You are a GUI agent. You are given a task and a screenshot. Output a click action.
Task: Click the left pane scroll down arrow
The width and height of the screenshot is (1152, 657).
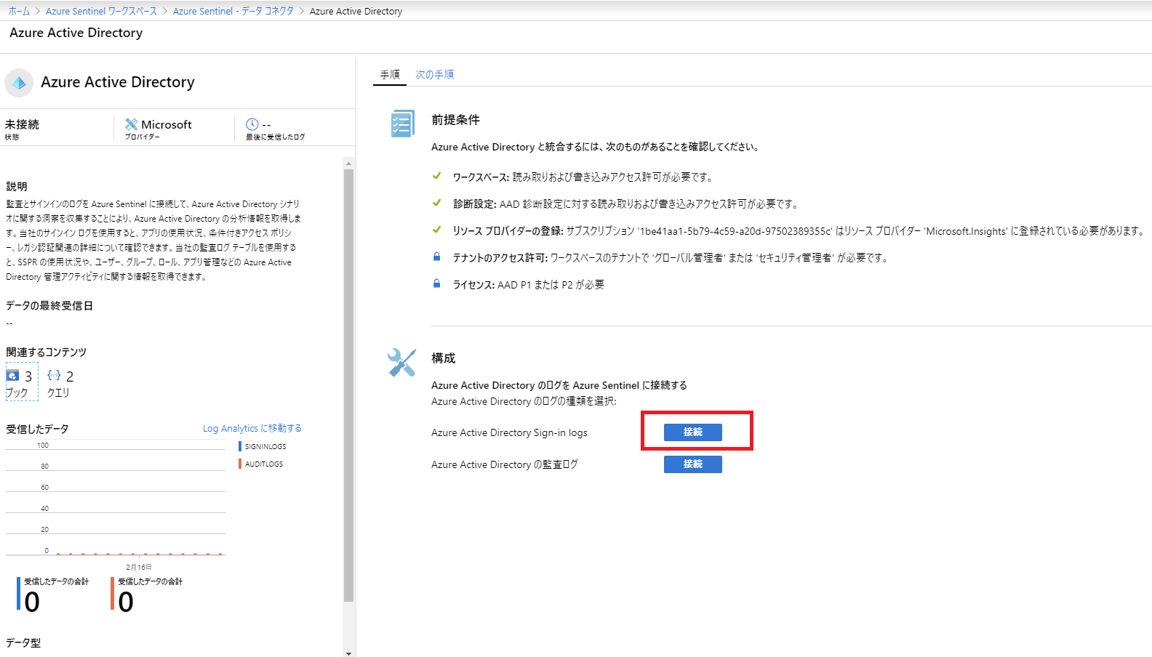coord(348,653)
